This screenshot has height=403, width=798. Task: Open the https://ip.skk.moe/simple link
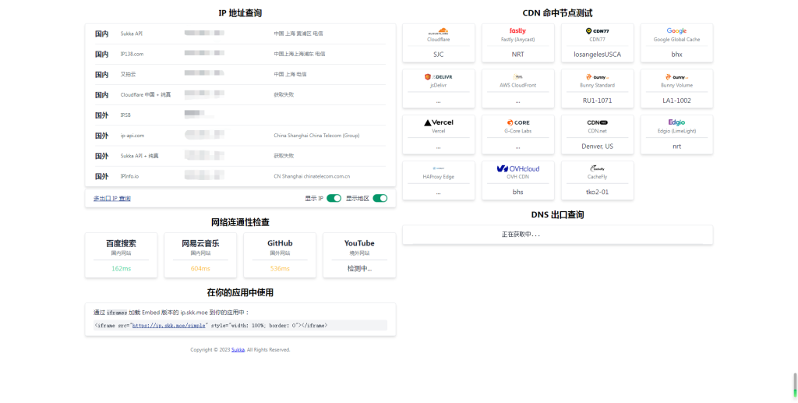tap(169, 325)
